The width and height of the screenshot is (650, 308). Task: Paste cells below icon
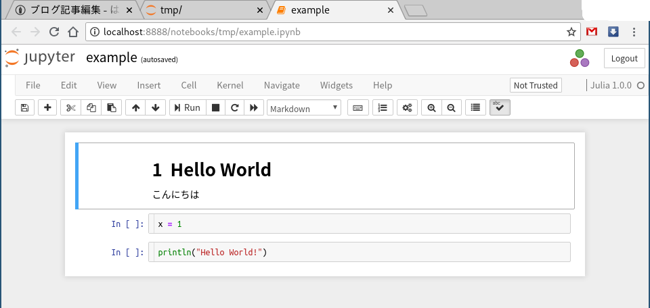pos(112,107)
